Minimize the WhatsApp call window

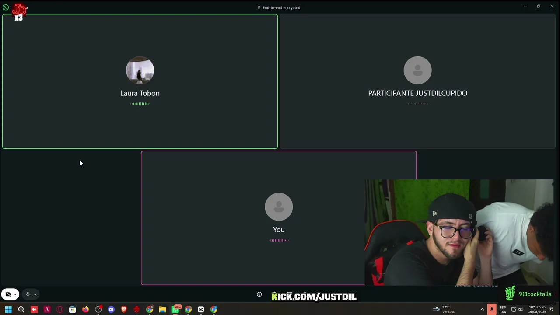click(525, 6)
